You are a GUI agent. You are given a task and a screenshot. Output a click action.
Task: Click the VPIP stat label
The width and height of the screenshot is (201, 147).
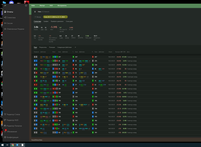[x=42, y=30]
